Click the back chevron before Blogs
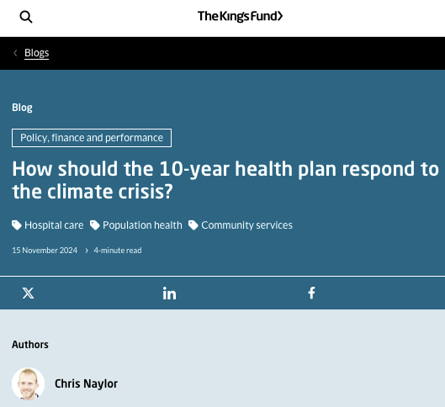The width and height of the screenshot is (445, 407). [16, 53]
